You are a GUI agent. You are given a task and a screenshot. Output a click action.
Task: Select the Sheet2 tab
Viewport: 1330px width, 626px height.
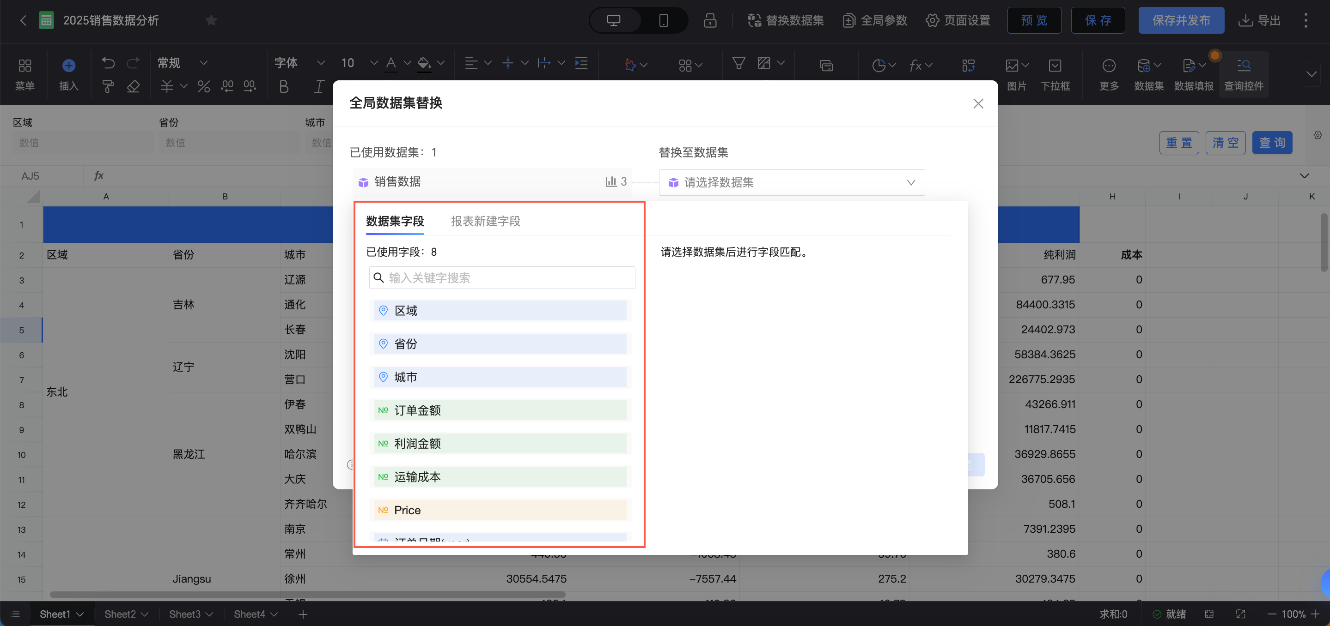pos(120,614)
